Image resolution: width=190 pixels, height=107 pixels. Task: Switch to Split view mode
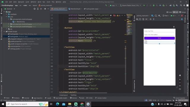click(175, 12)
